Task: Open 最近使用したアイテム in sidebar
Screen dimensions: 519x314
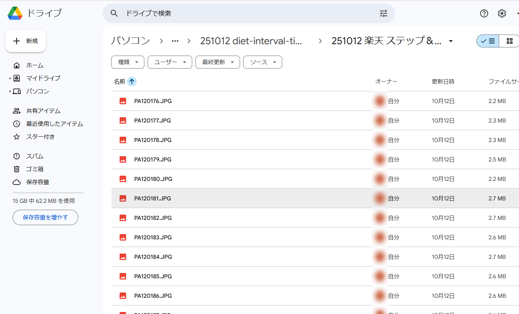Action: coord(54,124)
